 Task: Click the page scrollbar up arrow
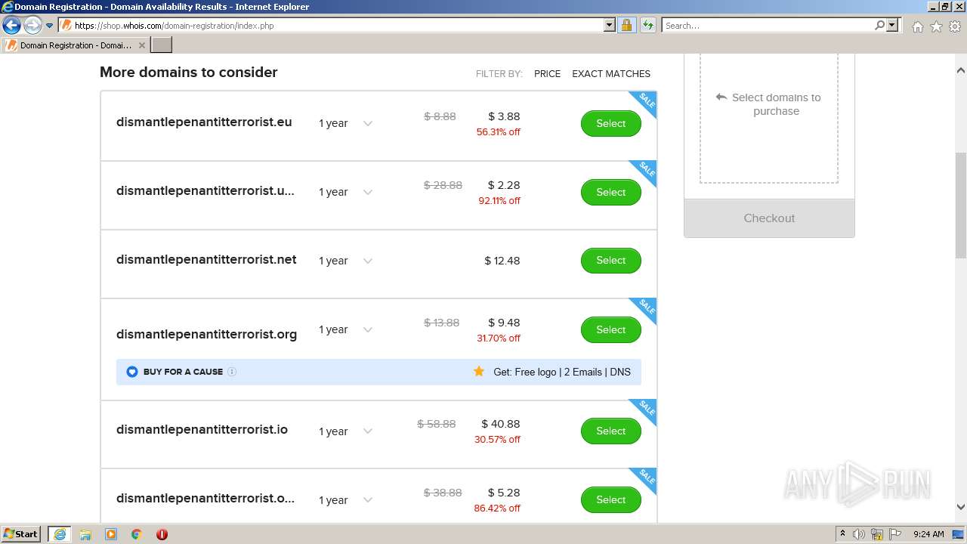click(x=961, y=70)
